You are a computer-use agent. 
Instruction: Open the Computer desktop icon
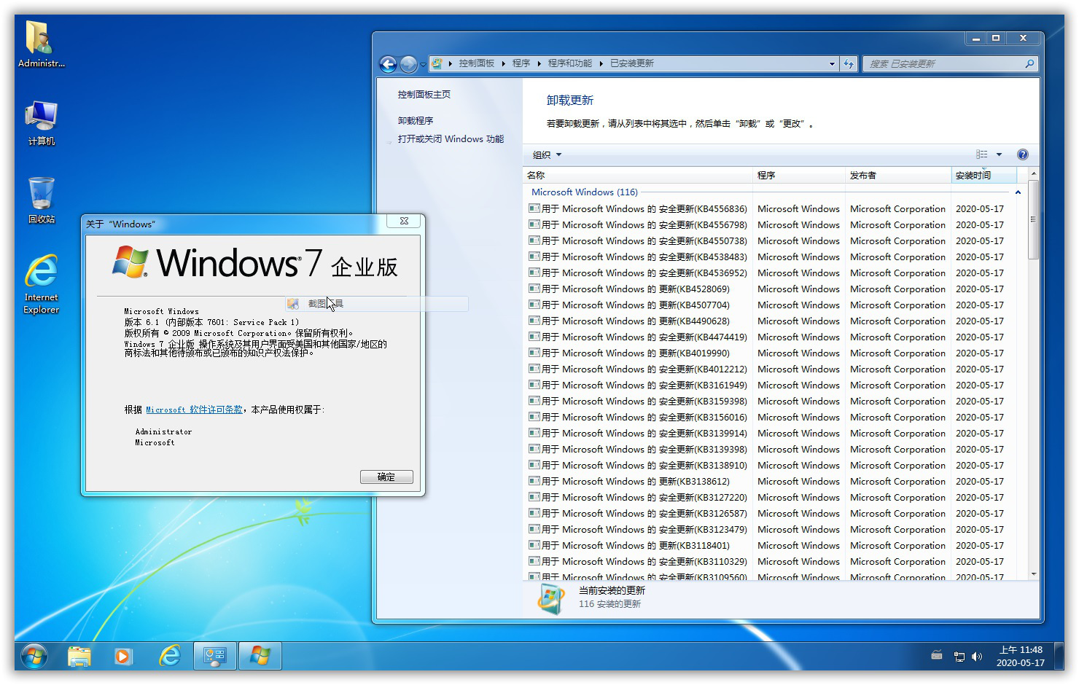(42, 122)
